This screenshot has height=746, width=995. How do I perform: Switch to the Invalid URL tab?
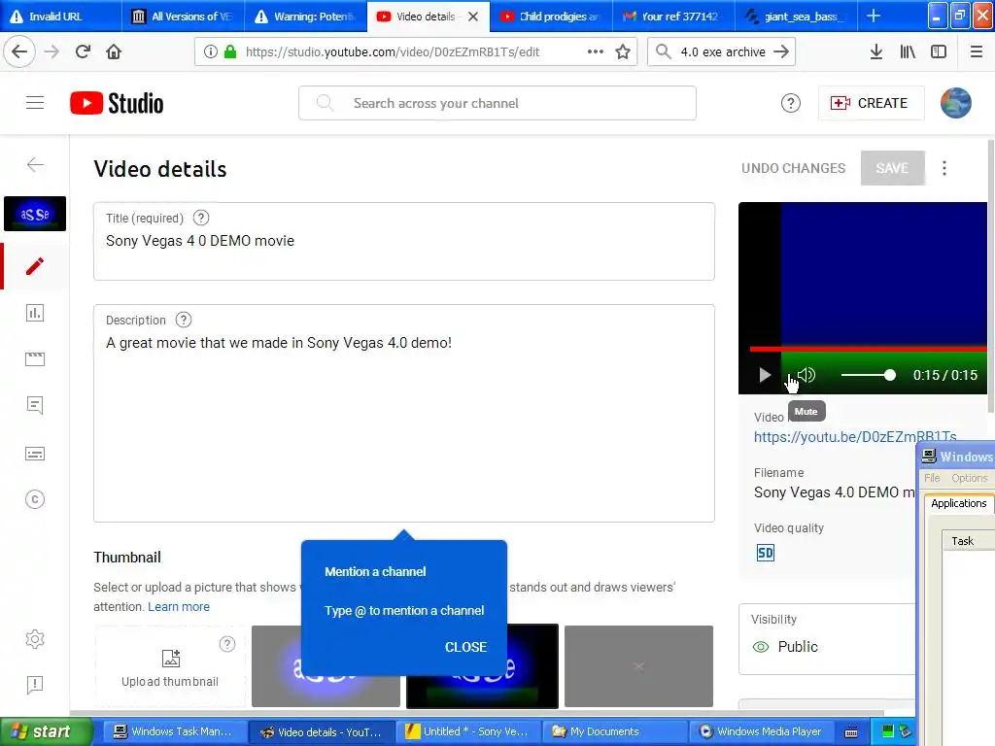tap(61, 16)
